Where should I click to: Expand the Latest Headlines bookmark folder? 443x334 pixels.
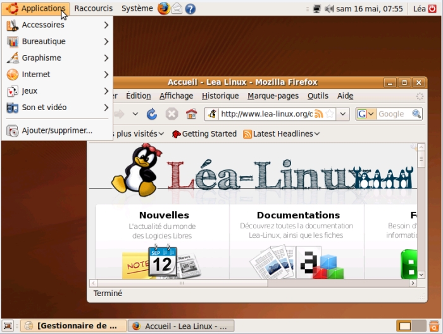click(x=282, y=133)
